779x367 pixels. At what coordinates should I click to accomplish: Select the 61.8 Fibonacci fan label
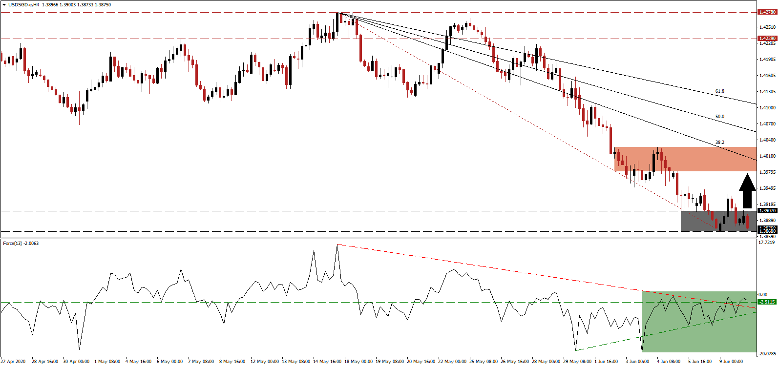719,91
